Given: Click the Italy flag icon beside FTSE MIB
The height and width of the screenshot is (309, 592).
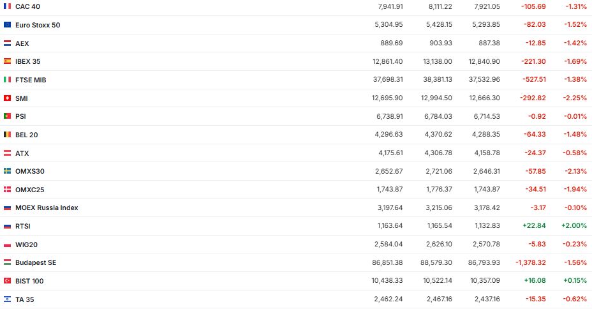Looking at the screenshot, I should pos(8,80).
